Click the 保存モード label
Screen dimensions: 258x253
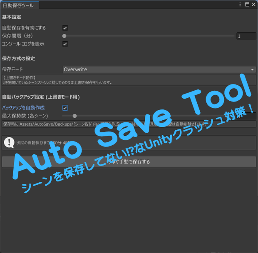[12, 69]
